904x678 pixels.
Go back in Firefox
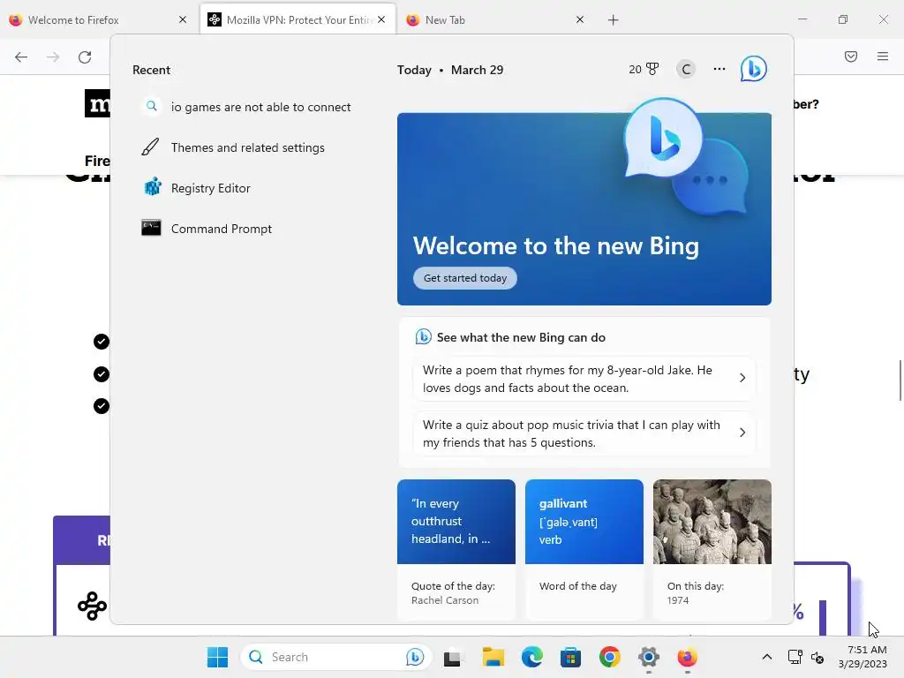click(21, 57)
